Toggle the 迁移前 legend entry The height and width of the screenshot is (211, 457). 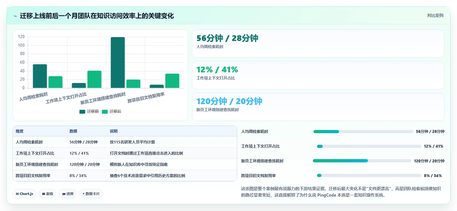click(x=89, y=111)
